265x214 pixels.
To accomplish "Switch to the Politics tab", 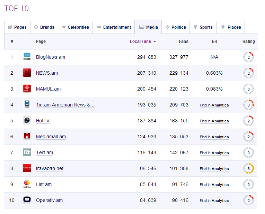I will point(176,27).
